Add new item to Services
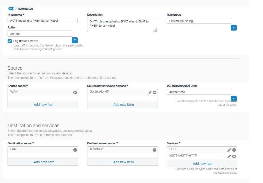The width and height of the screenshot is (263, 183). [x=203, y=163]
